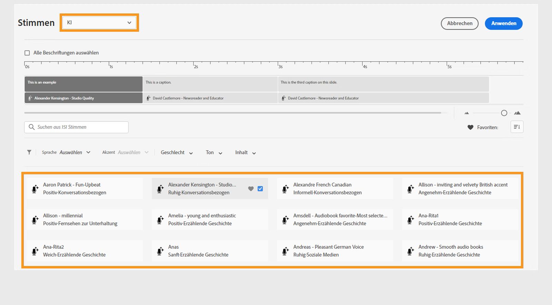Image resolution: width=552 pixels, height=305 pixels.
Task: Expand the Geschlecht filter
Action: coord(177,152)
